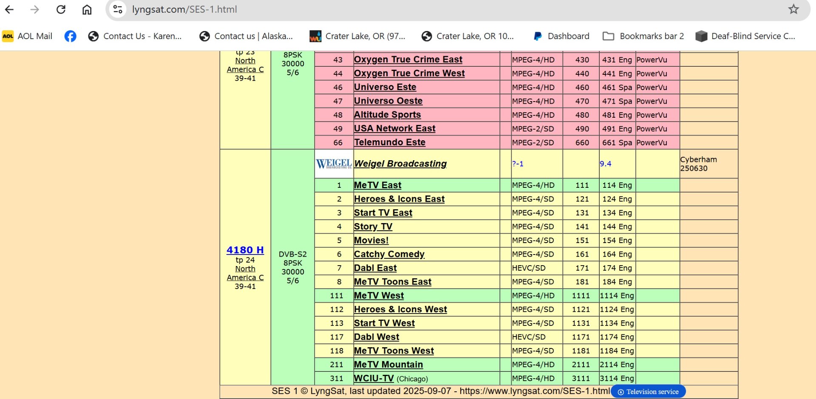This screenshot has height=399, width=816.
Task: Open the MeTV Toons West link
Action: tap(394, 351)
